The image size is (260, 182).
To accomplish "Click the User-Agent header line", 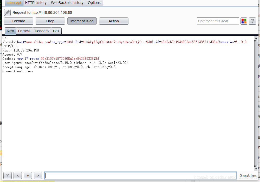I will coord(65,63).
